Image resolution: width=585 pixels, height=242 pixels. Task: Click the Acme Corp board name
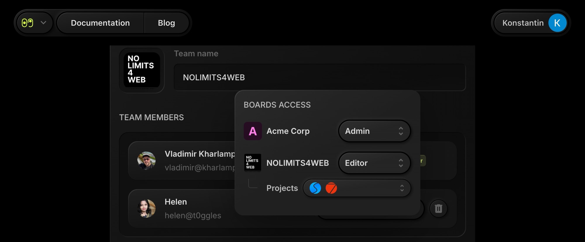(288, 131)
